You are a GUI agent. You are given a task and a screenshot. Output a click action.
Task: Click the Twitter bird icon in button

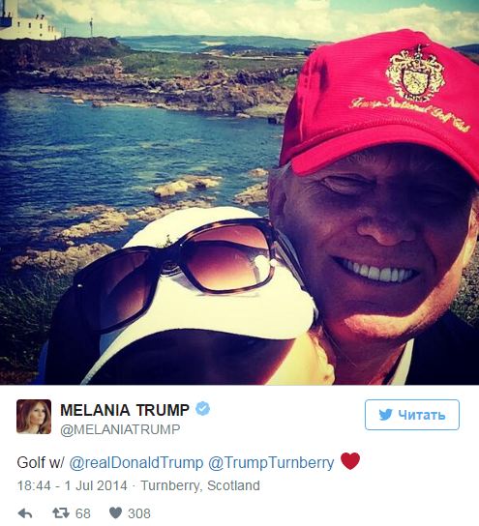(x=385, y=415)
